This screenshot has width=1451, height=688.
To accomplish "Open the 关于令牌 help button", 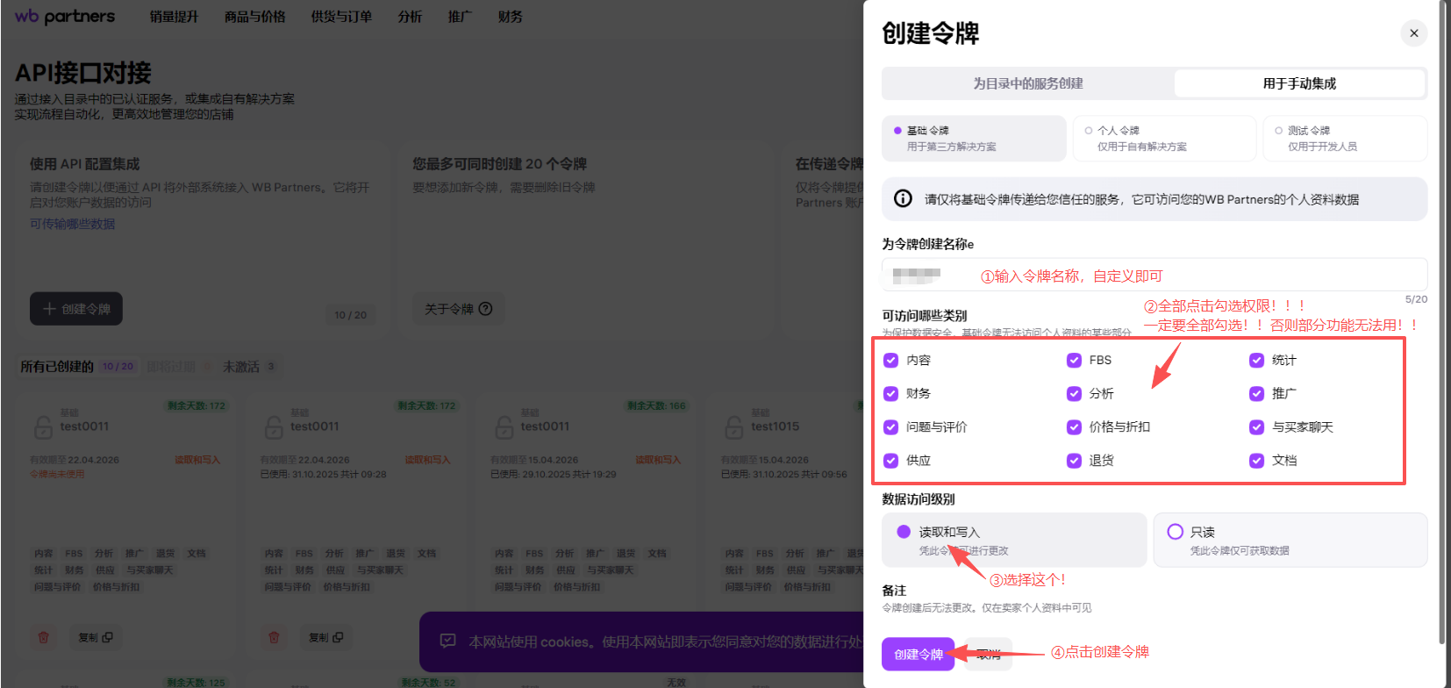I will [x=458, y=309].
